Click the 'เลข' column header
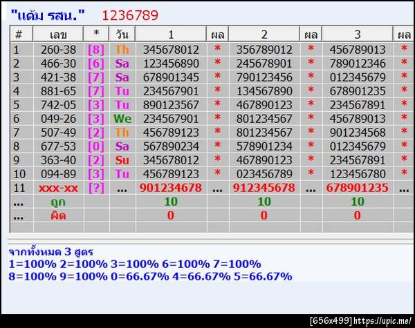Screen dimensions: 415x328 point(58,34)
